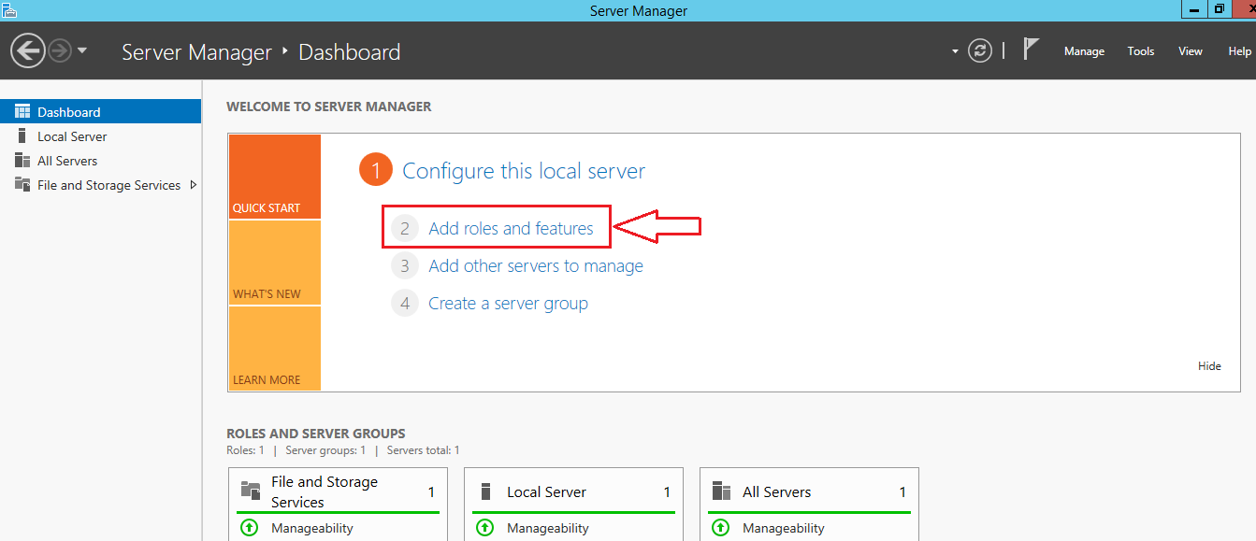Open the Local Server tile title

[546, 491]
